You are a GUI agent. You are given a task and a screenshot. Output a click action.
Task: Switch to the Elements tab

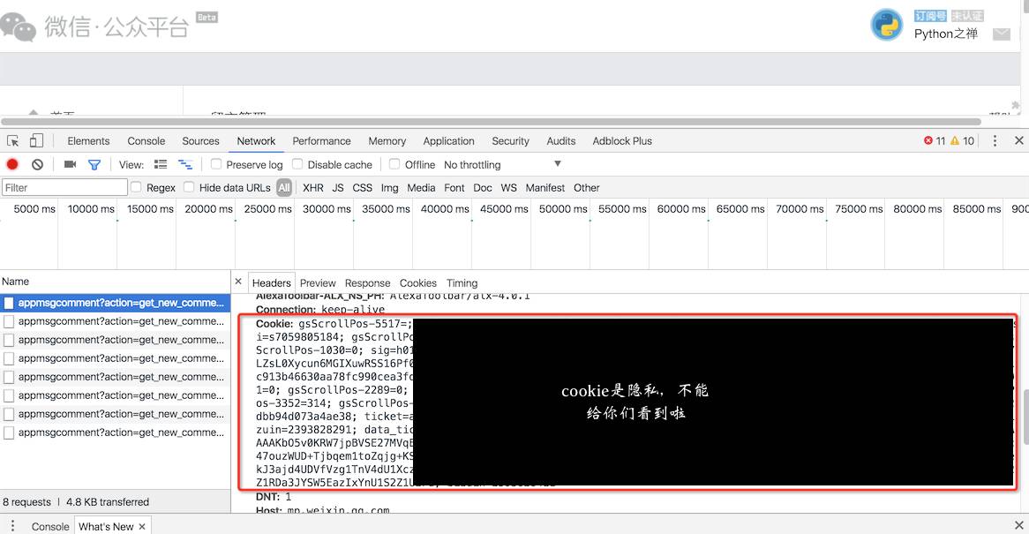(88, 141)
